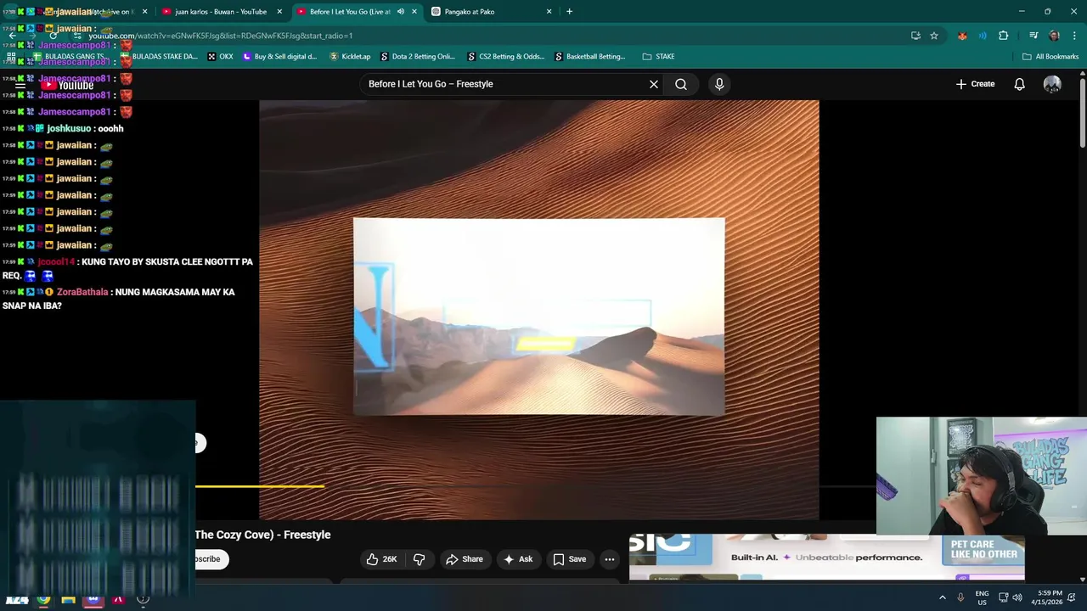Viewport: 1087px width, 611px height.
Task: Open the Extensions puzzle menu
Action: click(1004, 36)
